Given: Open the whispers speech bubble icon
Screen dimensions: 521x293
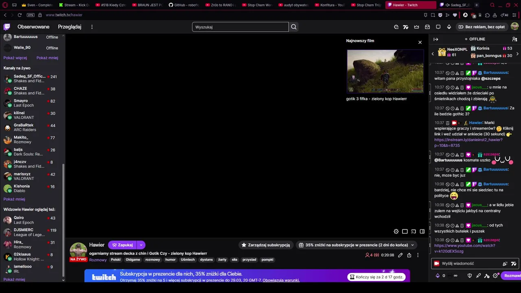Looking at the screenshot, I should point(438,27).
